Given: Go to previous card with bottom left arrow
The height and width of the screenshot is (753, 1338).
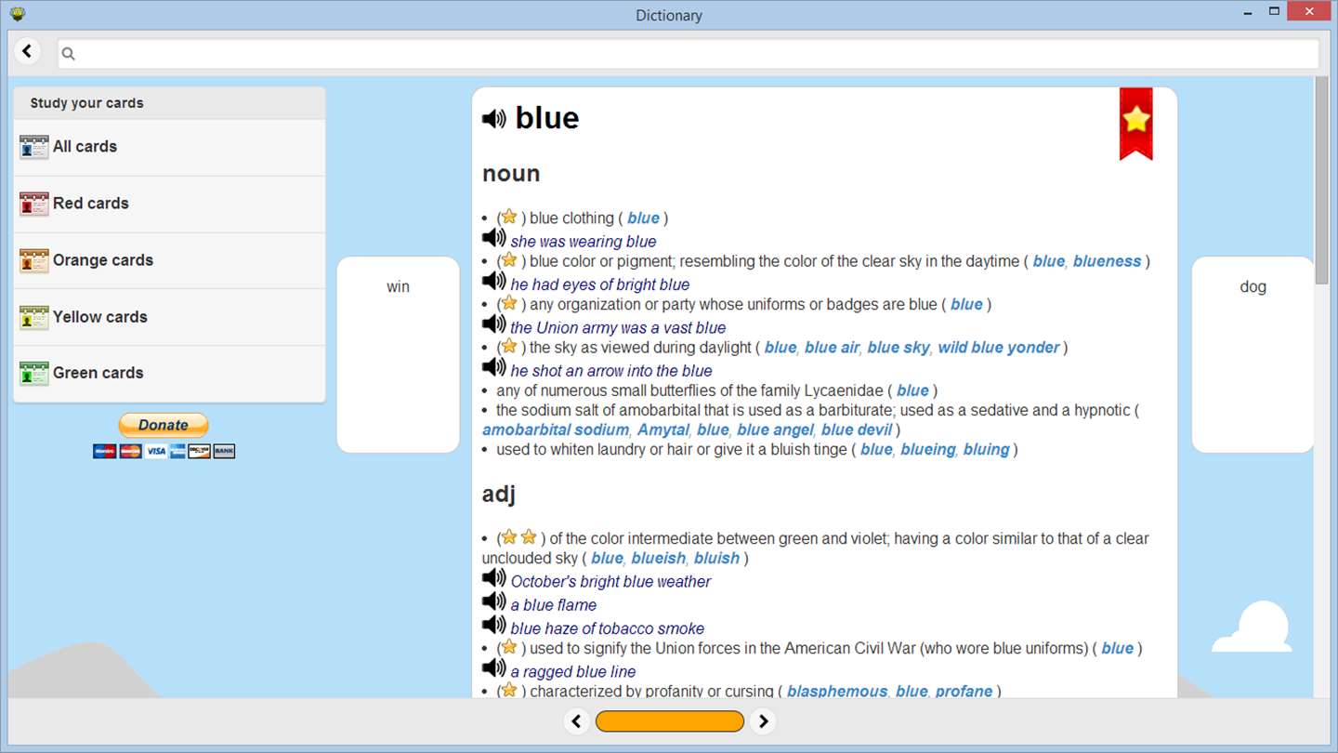Looking at the screenshot, I should [x=576, y=721].
